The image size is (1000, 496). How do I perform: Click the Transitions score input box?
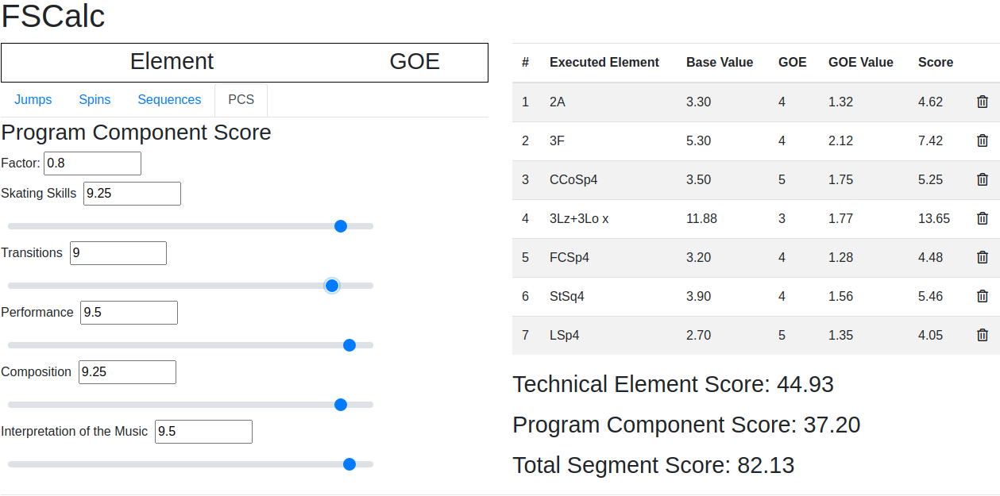click(118, 253)
